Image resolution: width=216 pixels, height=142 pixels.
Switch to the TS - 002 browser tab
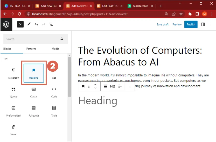coord(17,6)
